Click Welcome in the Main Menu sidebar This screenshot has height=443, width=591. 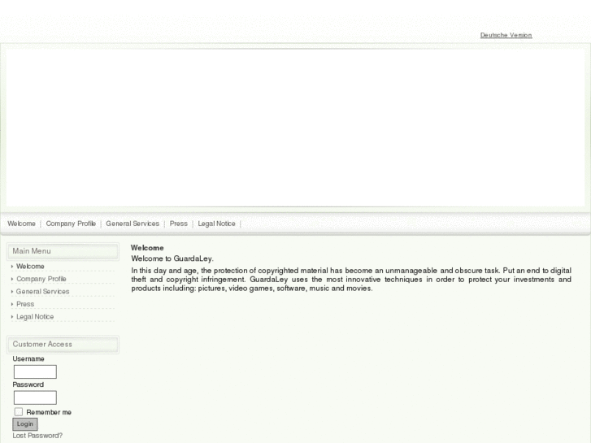(30, 266)
